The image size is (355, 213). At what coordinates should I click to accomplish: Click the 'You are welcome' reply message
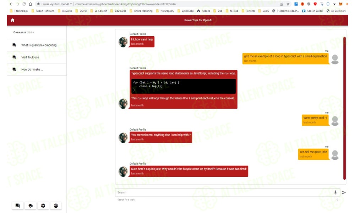click(x=161, y=137)
